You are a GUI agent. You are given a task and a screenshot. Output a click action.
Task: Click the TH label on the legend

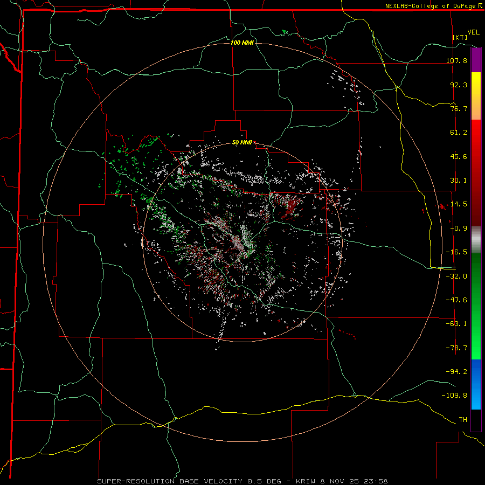pos(463,420)
